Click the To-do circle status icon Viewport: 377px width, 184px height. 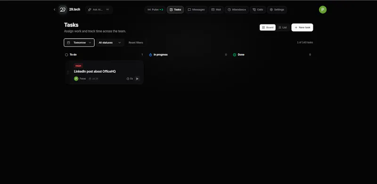(x=66, y=55)
